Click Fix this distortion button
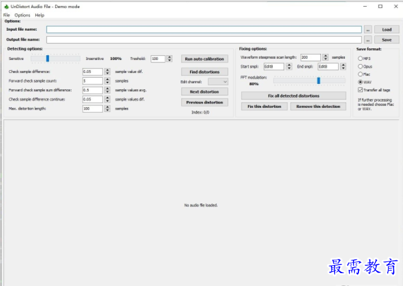Image resolution: width=403 pixels, height=286 pixels. pos(264,107)
